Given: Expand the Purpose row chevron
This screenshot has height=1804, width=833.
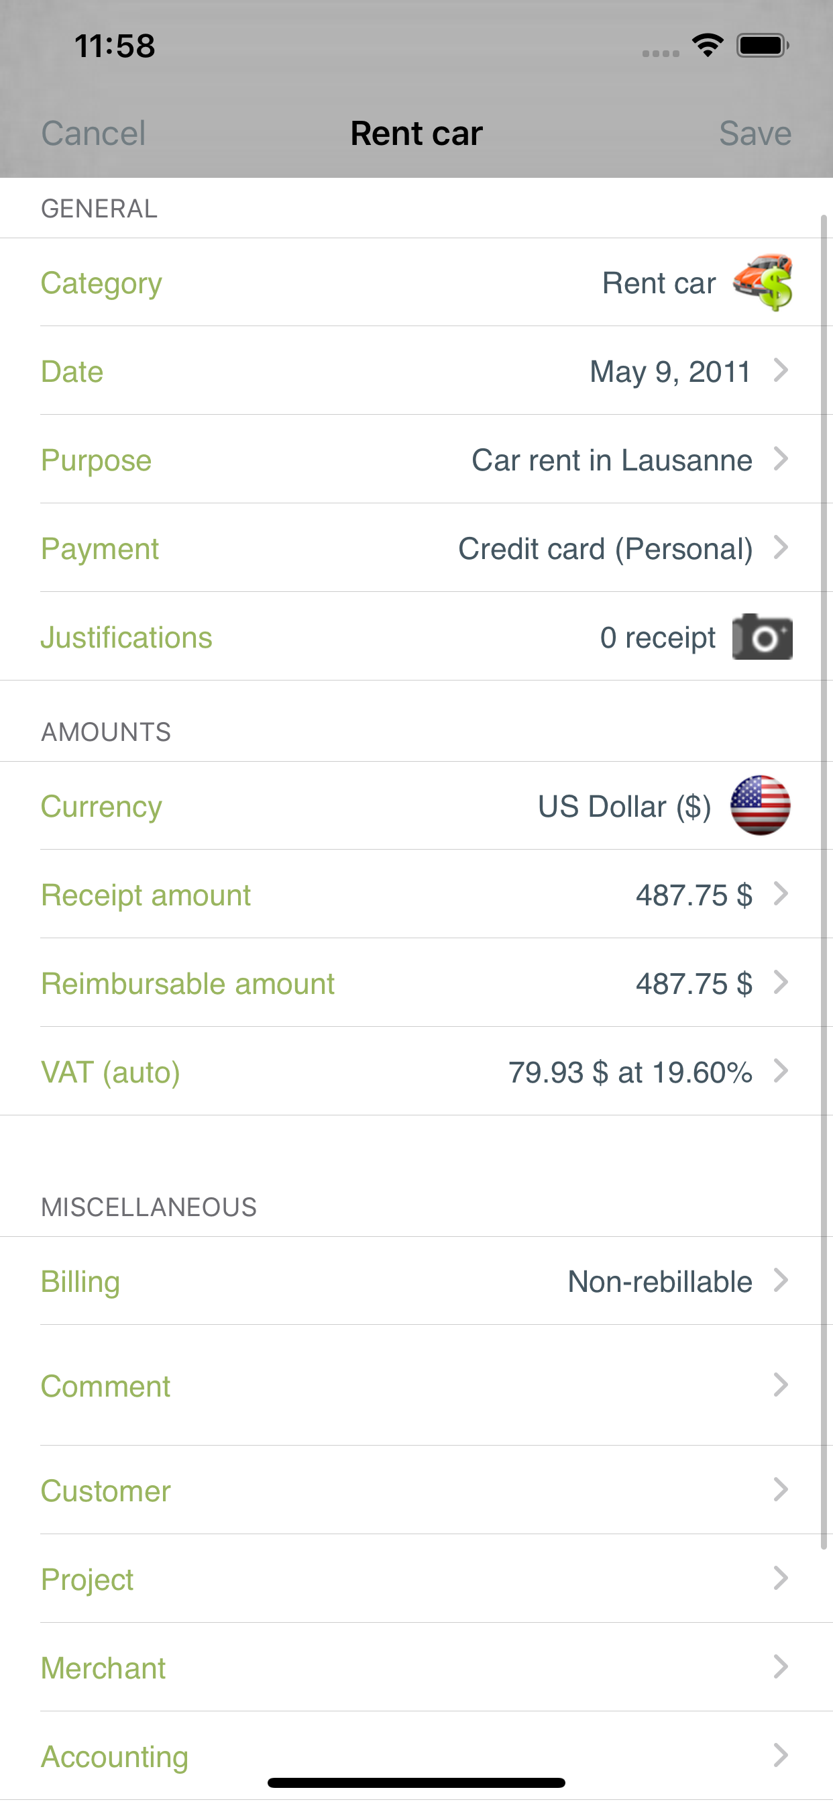Looking at the screenshot, I should coord(781,460).
